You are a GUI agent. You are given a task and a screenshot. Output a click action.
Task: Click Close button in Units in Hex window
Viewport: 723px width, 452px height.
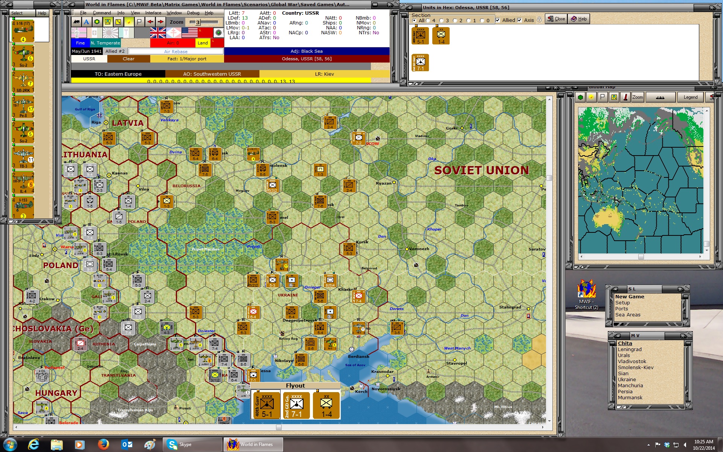(556, 19)
